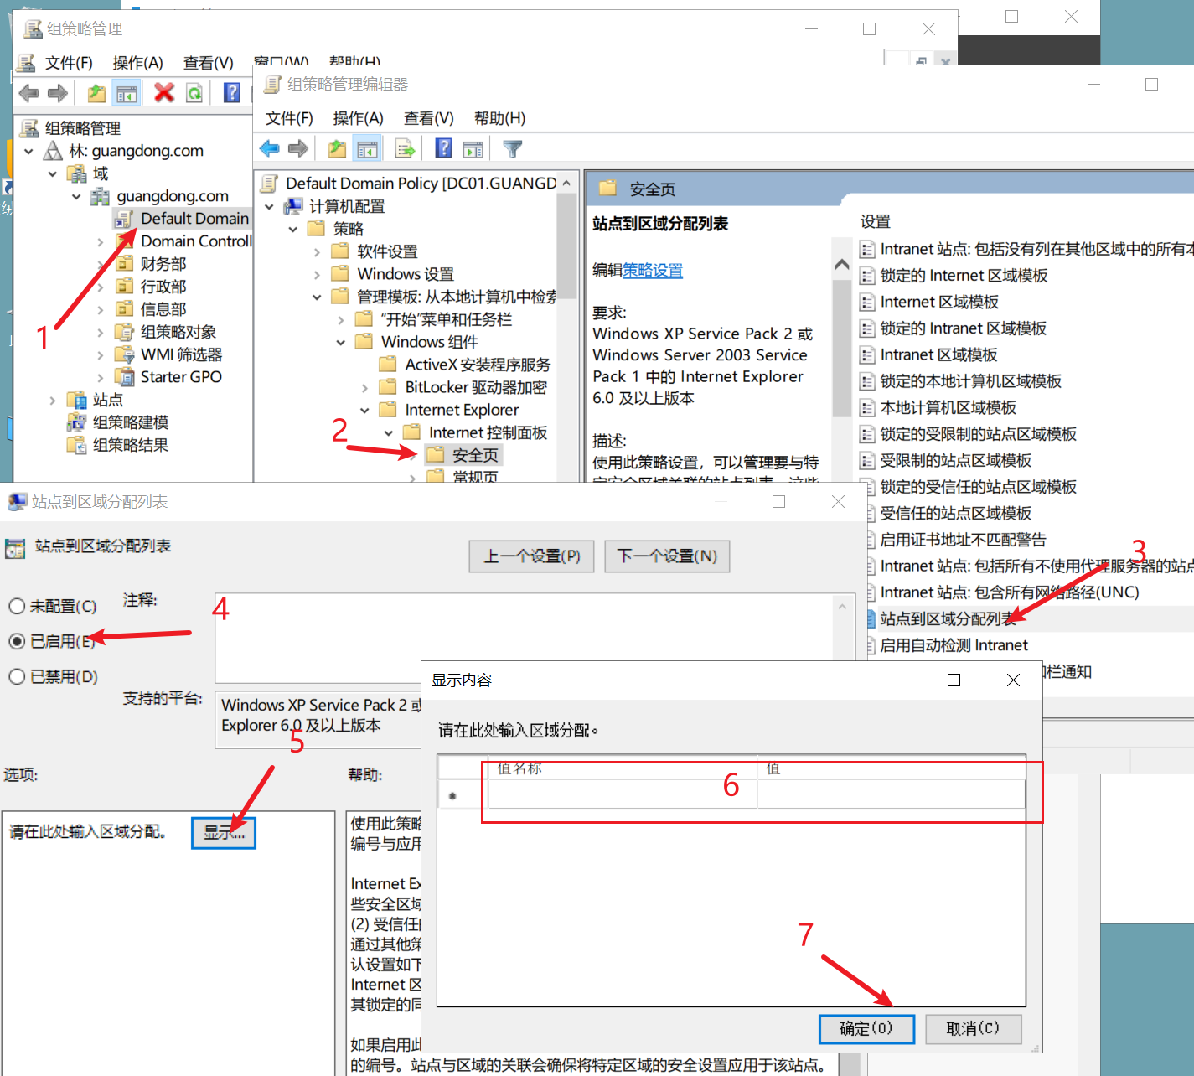This screenshot has height=1076, width=1194.
Task: Collapse the Internet Explorer node
Action: click(364, 410)
